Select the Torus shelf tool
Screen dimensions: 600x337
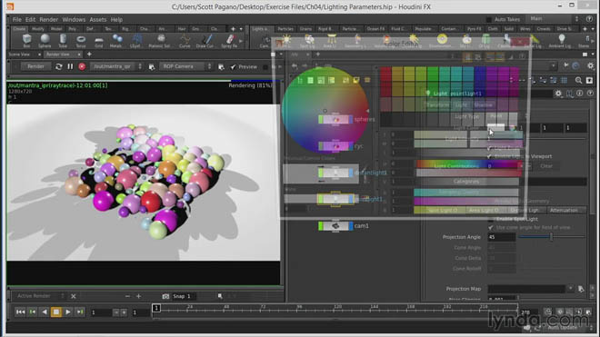coord(81,41)
